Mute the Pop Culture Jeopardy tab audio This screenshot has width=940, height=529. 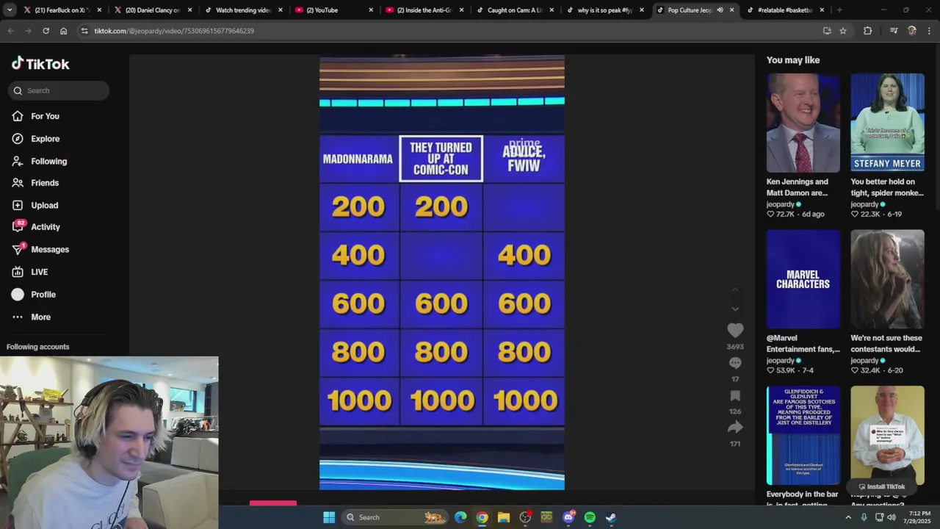(720, 10)
